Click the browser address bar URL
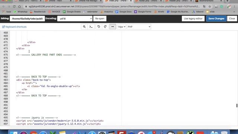 114,7
